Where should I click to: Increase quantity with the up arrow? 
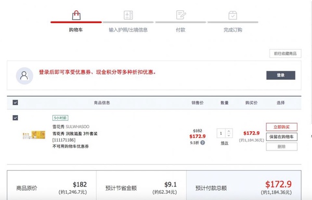pos(229,131)
